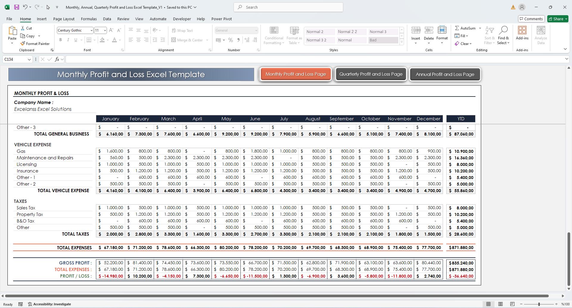Open Format as Table gallery
Image resolution: width=572 pixels, height=308 pixels.
[x=294, y=35]
